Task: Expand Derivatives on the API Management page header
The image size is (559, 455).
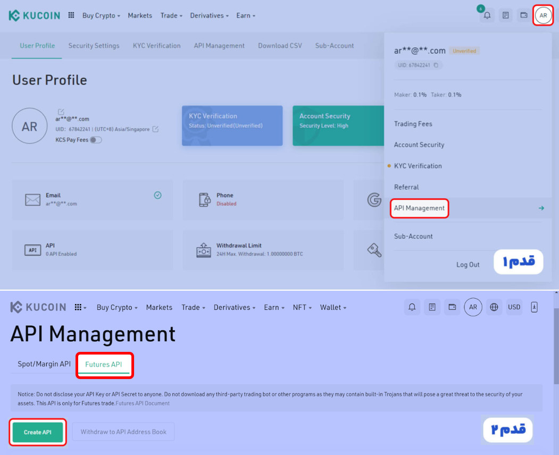Action: point(235,307)
